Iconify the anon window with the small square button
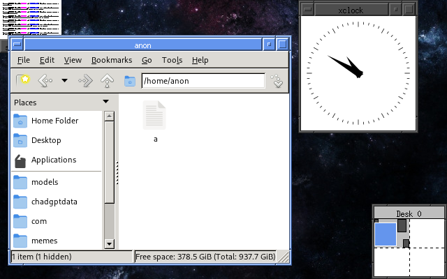The image size is (447, 279). [269, 45]
